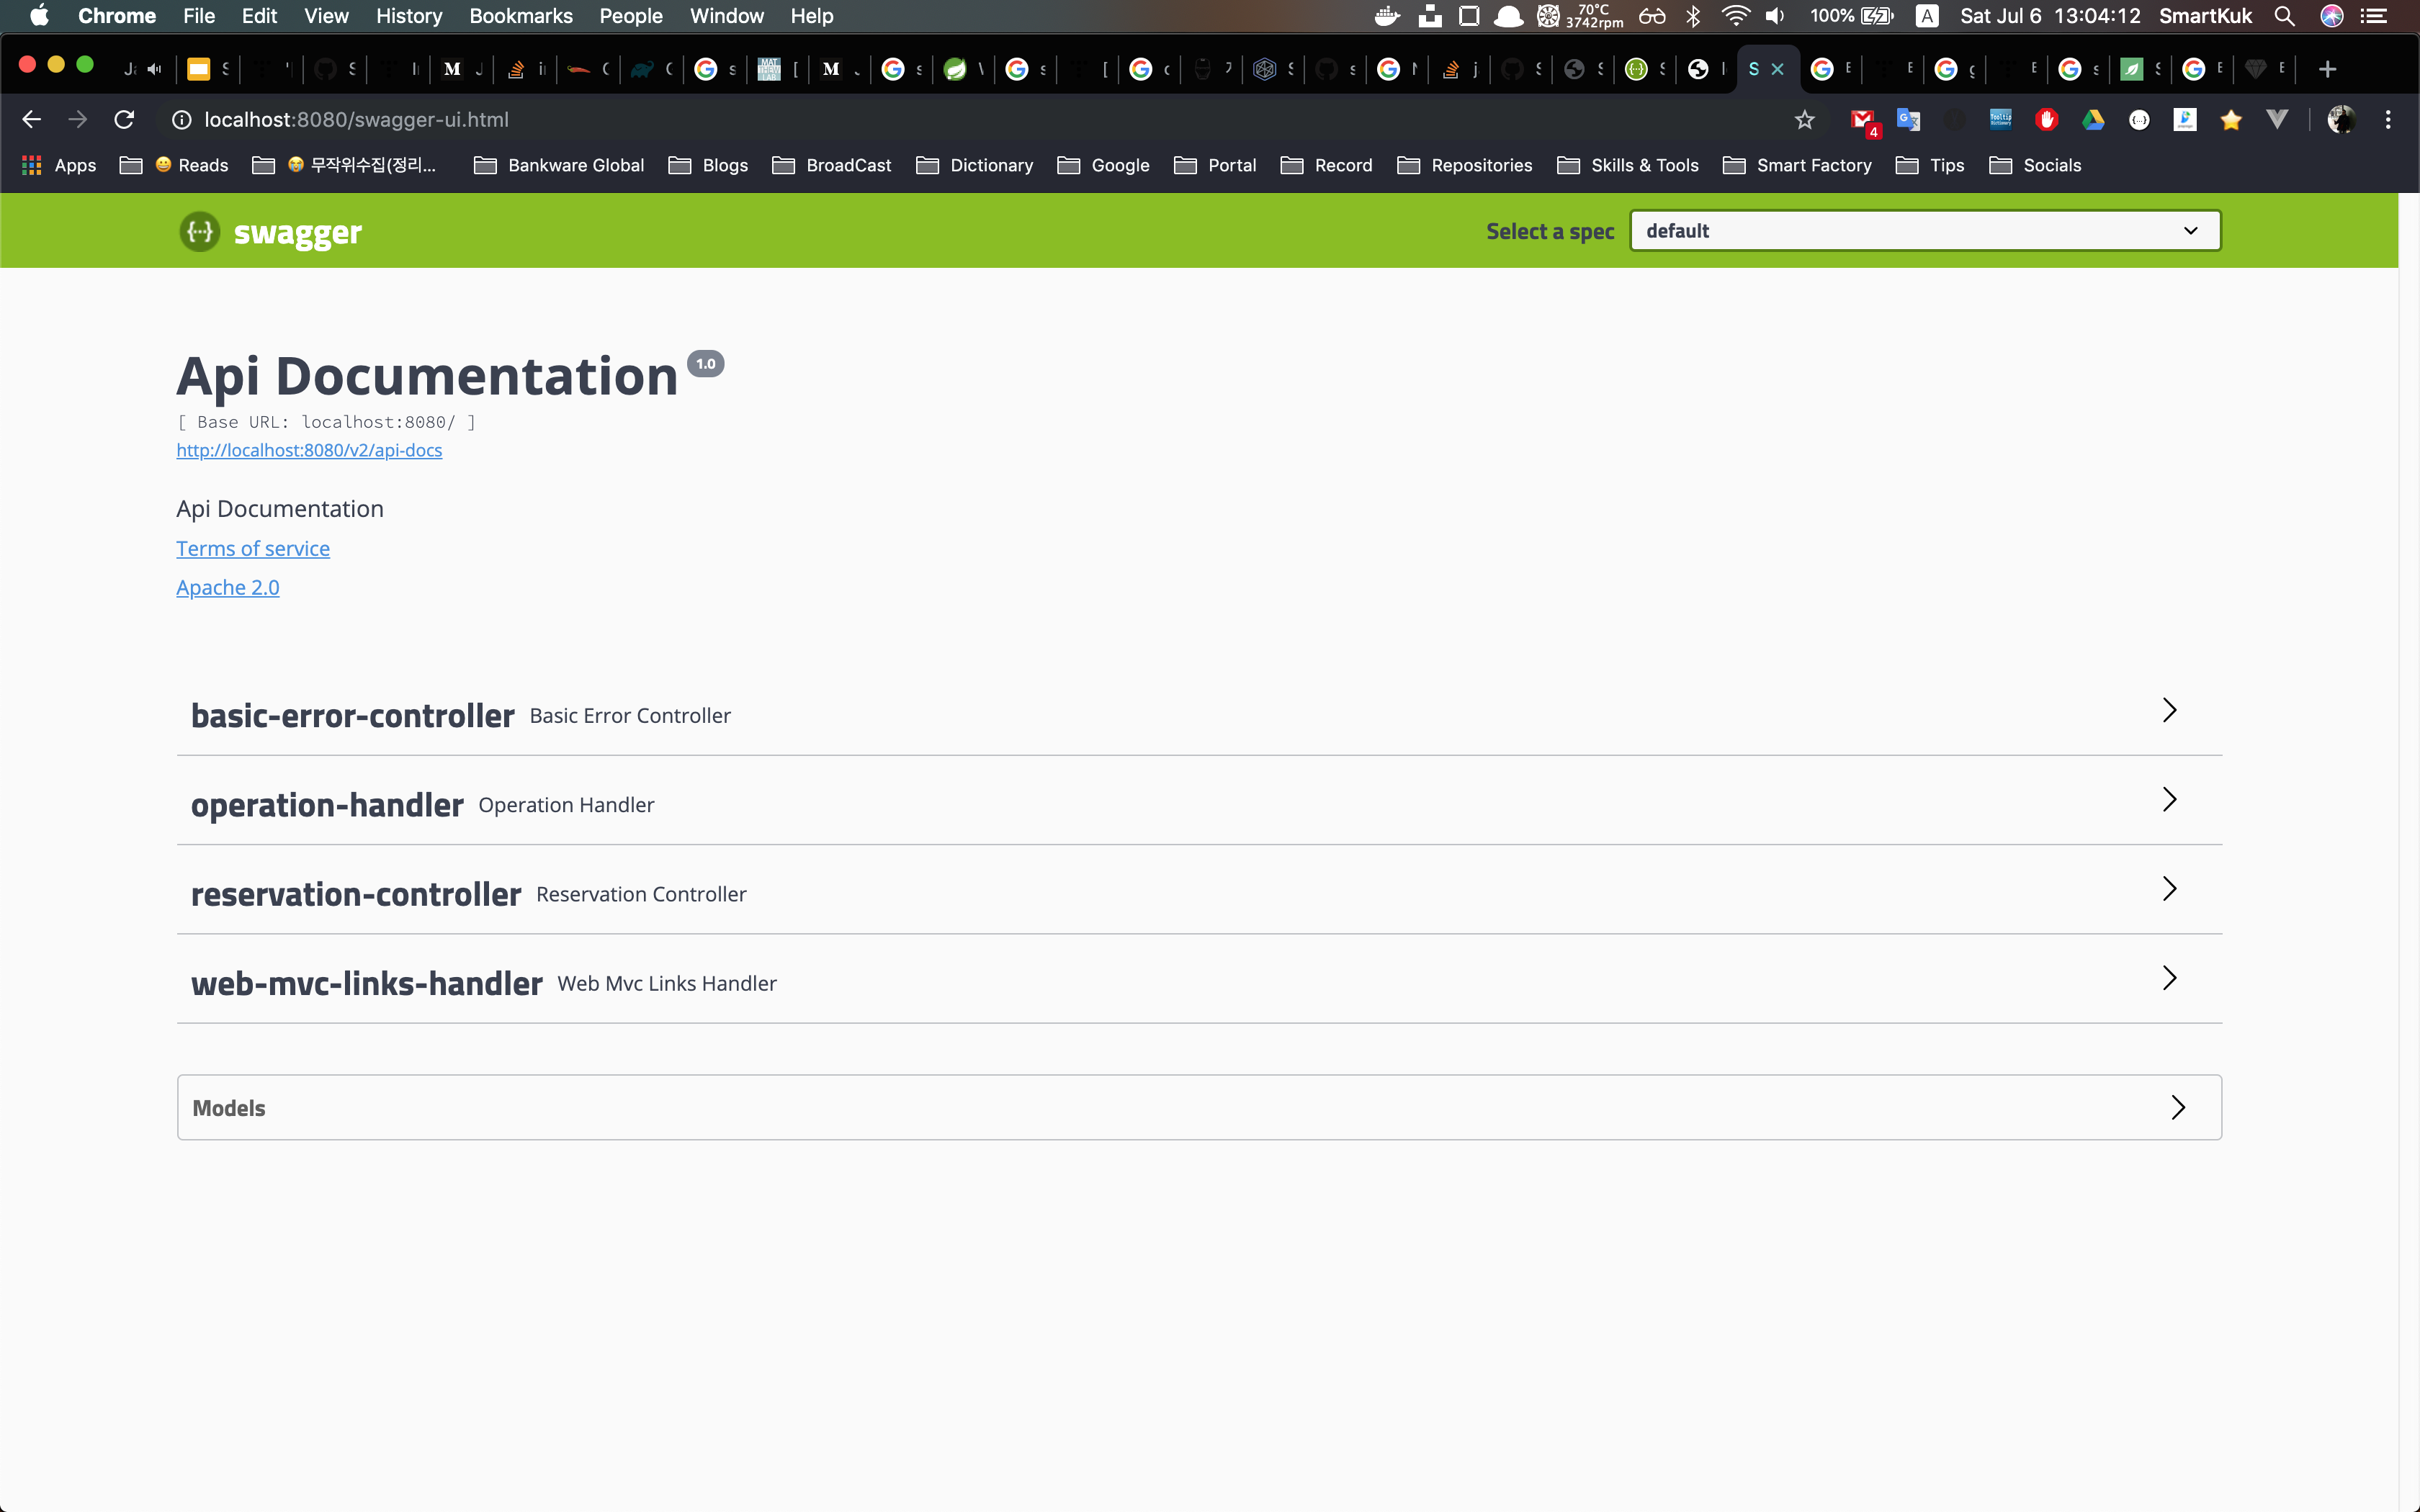
Task: Open a new tab with plus icon
Action: [x=2327, y=69]
